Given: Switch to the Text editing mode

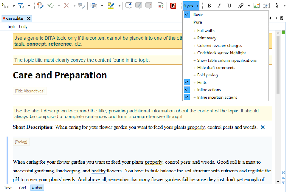Looking at the screenshot, I should [8, 188].
